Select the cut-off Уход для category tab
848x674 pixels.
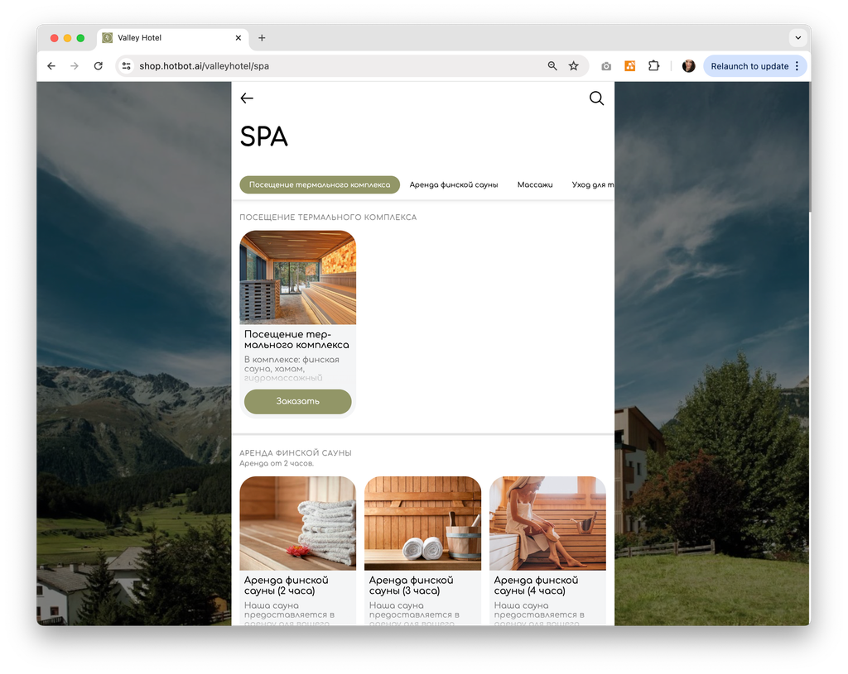[593, 184]
